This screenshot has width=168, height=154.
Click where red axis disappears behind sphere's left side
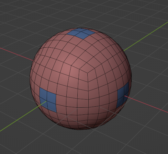(x=33, y=61)
